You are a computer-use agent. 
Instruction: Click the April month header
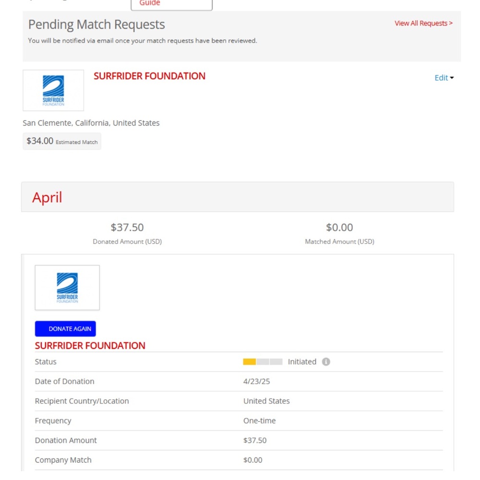[238, 197]
